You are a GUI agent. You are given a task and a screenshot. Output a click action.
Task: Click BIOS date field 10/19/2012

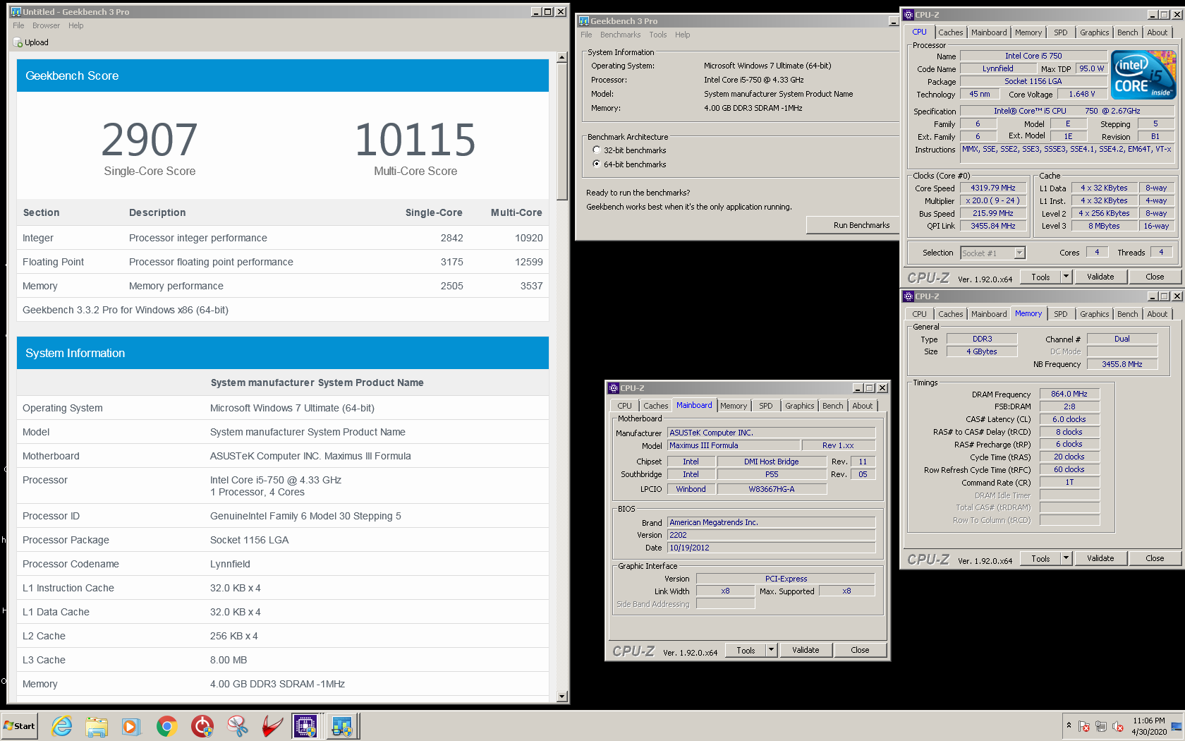coord(772,548)
